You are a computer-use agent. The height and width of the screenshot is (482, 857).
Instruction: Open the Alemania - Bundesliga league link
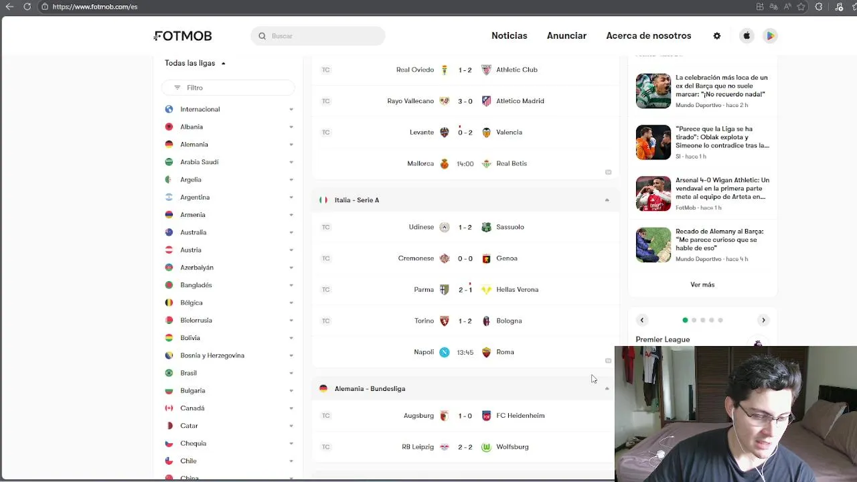click(370, 388)
